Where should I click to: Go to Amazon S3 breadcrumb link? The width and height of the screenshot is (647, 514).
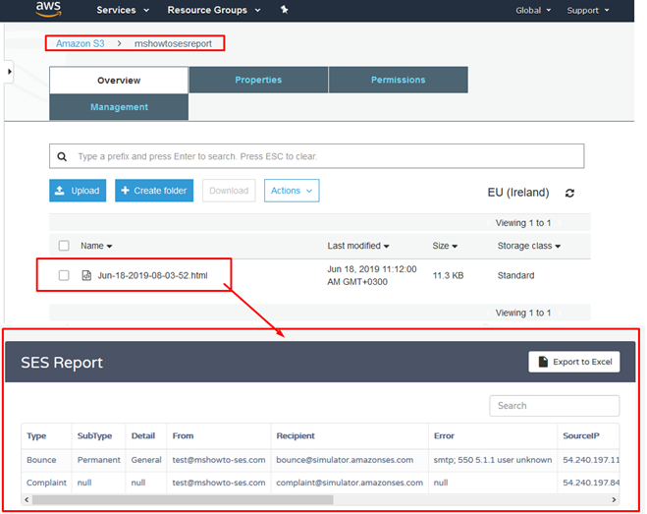pos(81,43)
